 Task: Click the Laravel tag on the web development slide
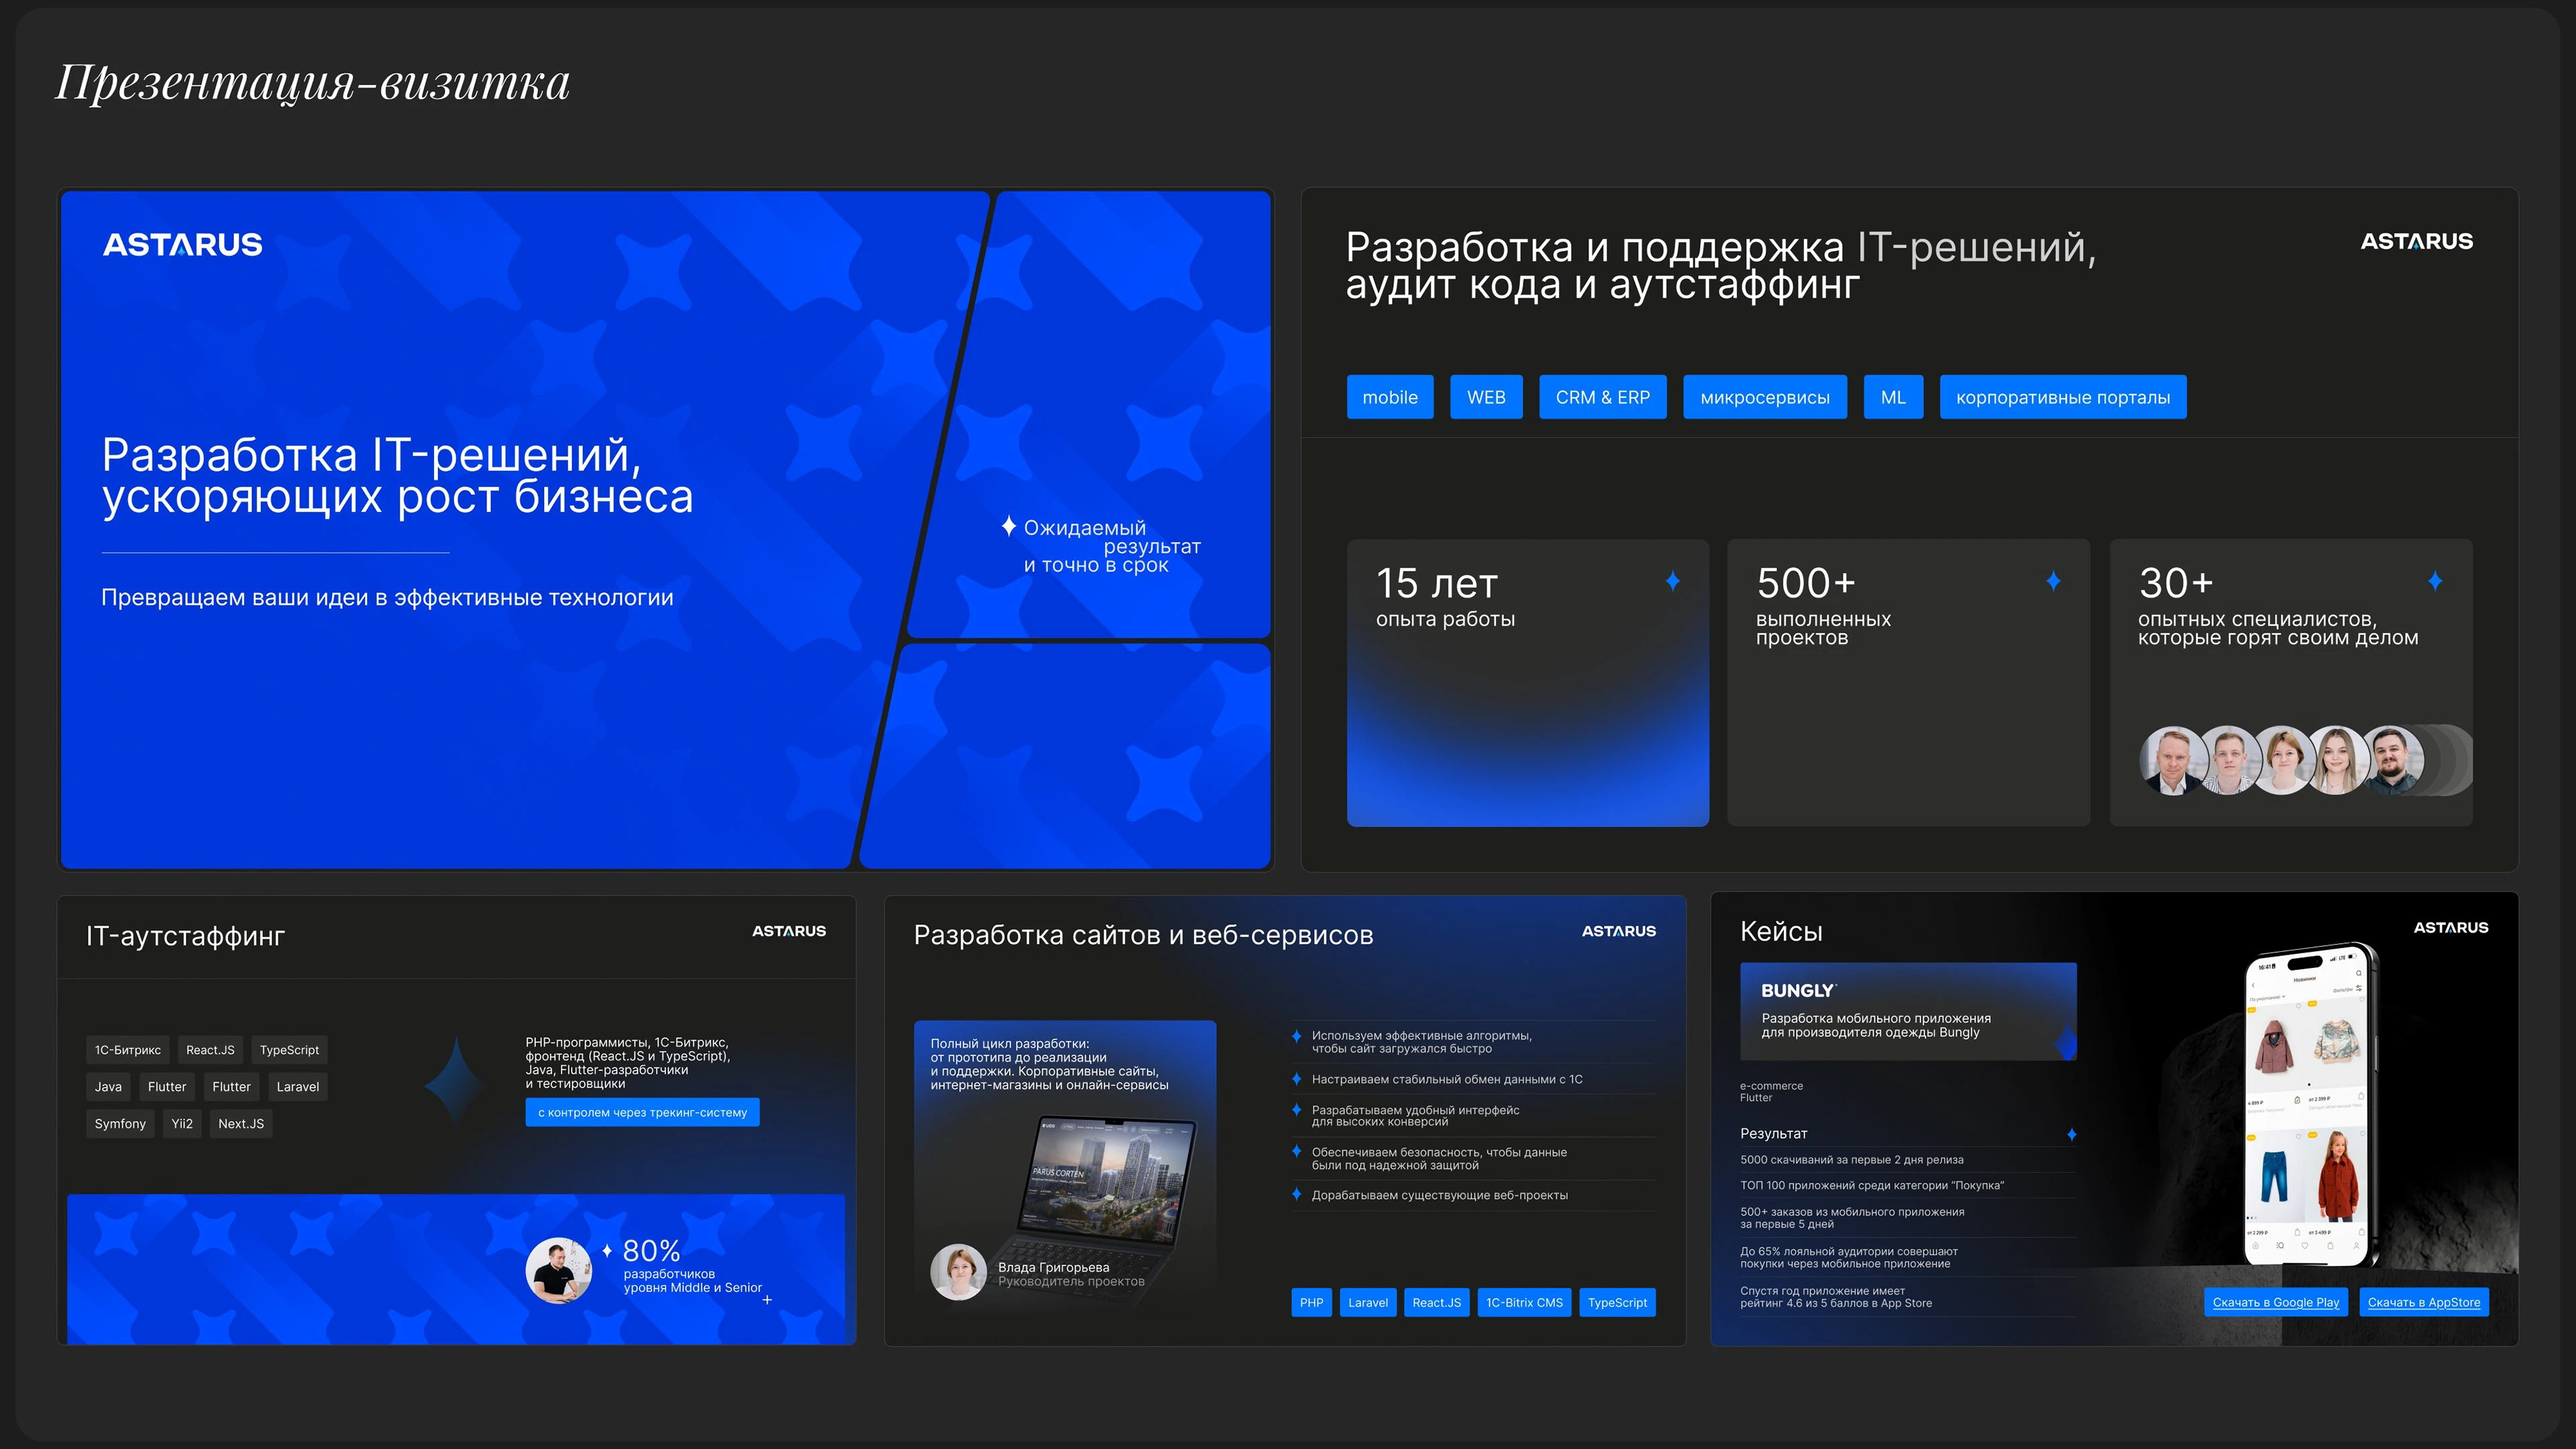tap(1368, 1302)
